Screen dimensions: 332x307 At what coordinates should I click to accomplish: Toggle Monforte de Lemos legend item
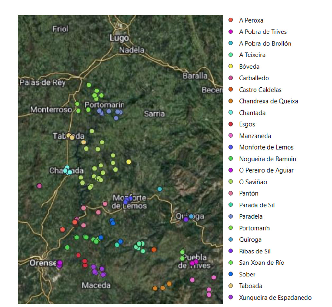click(x=266, y=147)
